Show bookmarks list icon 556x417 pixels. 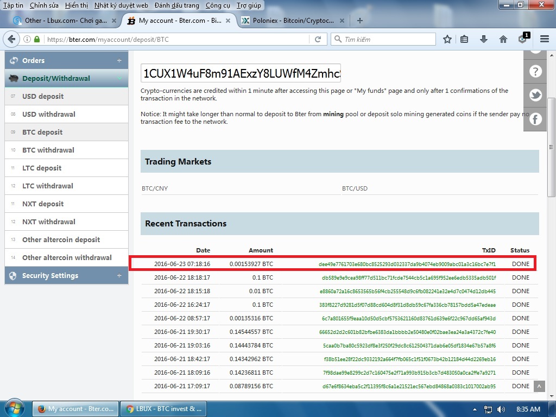(464, 39)
